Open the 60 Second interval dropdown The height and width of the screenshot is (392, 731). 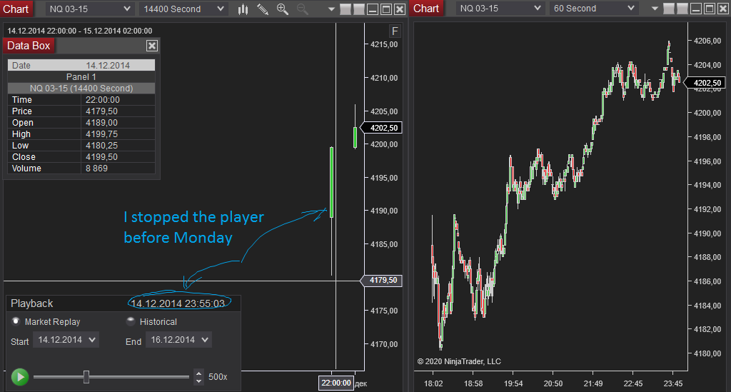pos(593,9)
